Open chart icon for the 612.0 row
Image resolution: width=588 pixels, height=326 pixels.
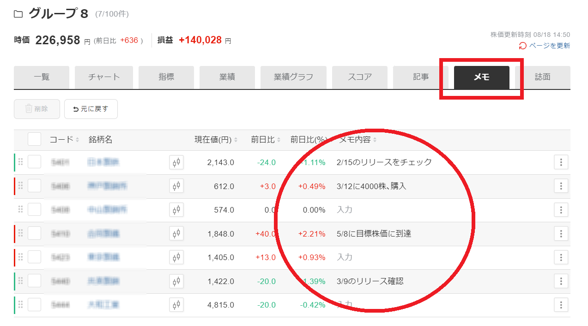(x=176, y=186)
